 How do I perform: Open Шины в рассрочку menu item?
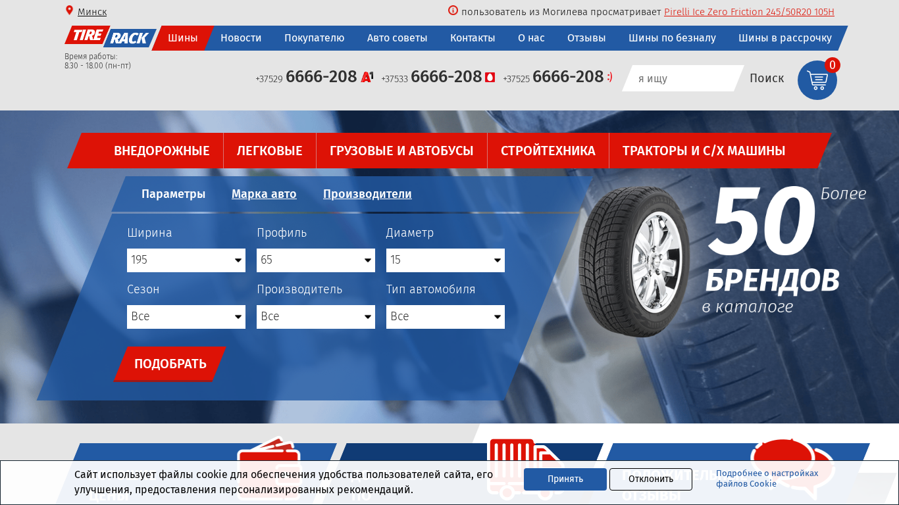coord(785,38)
